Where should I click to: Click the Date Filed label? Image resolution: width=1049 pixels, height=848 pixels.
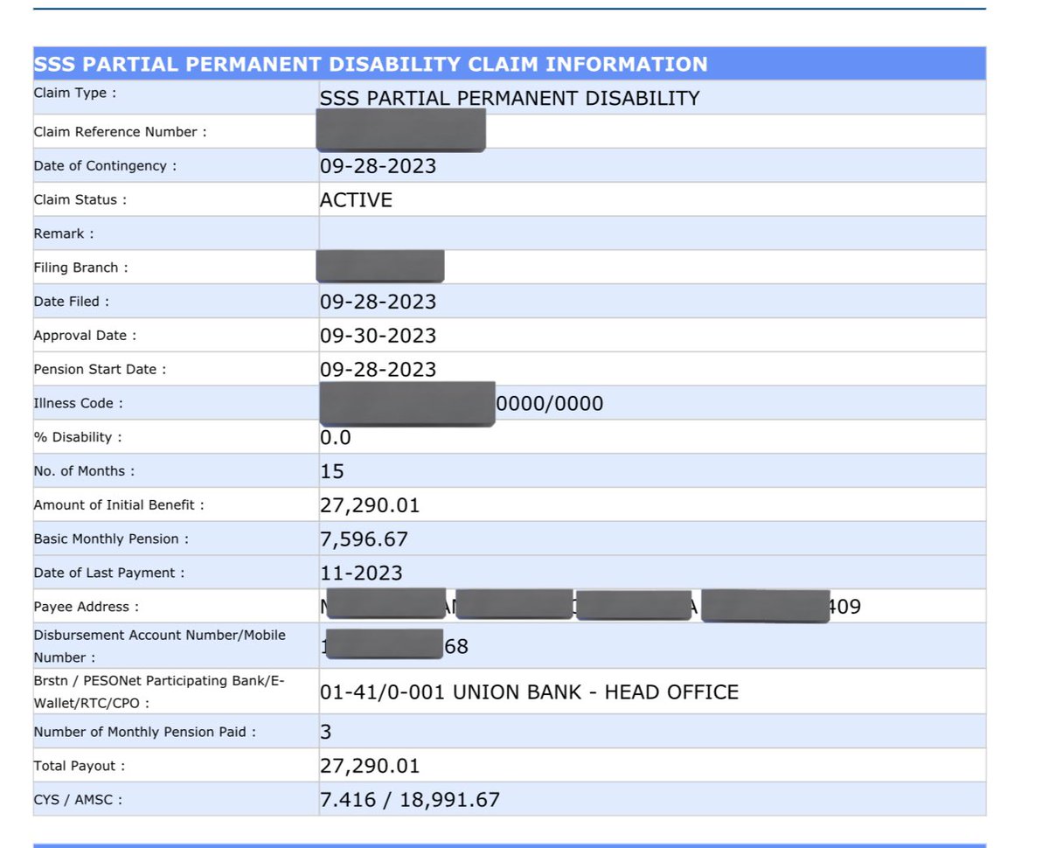[x=73, y=302]
